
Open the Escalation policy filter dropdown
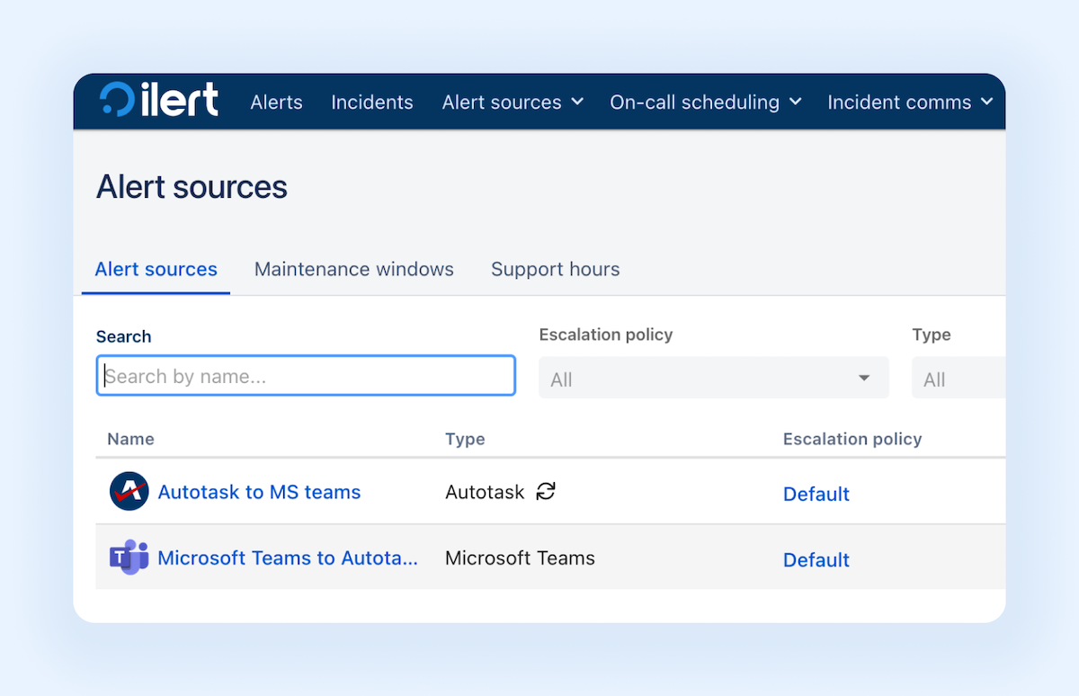pyautogui.click(x=713, y=378)
